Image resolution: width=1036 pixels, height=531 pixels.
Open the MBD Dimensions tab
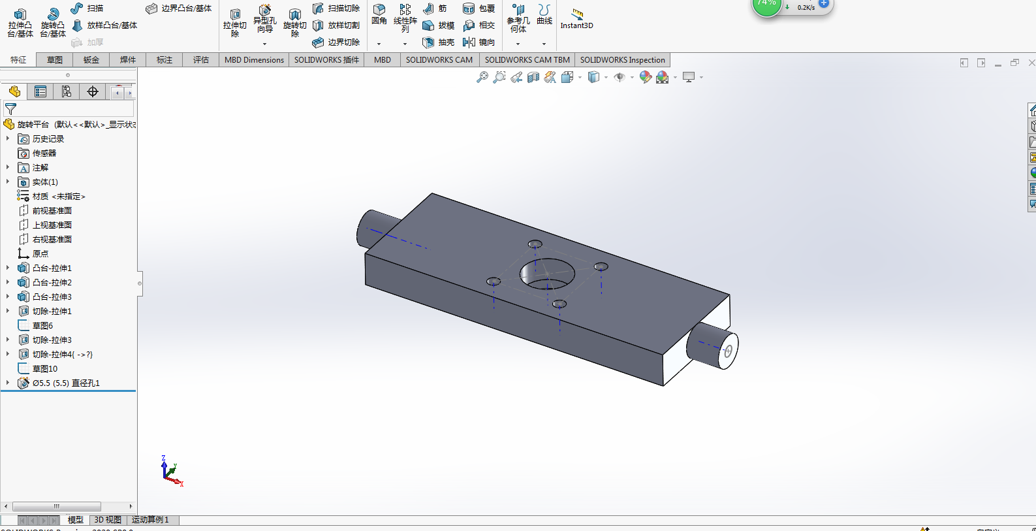254,59
